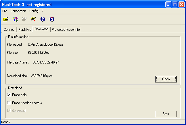Click the greyed-out disconnect toolbar icon
The image size is (186, 125).
24,19
